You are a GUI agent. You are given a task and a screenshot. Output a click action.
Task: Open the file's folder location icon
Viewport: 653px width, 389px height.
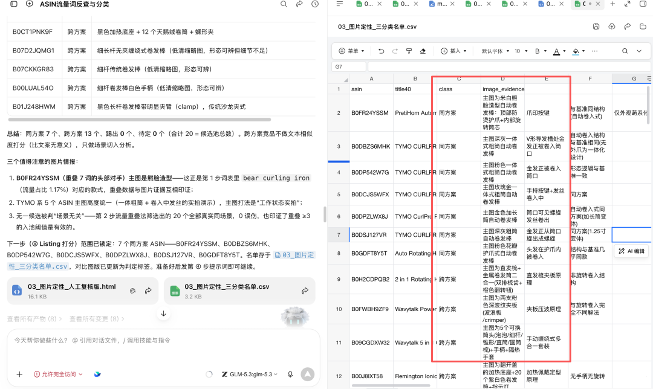tap(643, 26)
